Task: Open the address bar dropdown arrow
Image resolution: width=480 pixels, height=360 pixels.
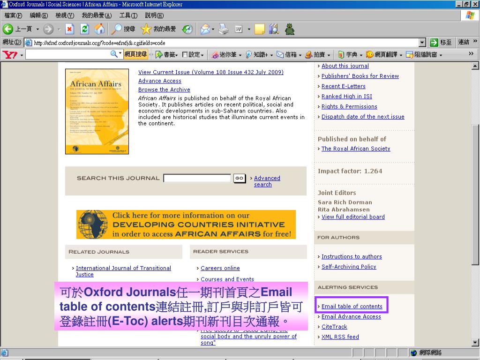Action: [x=422, y=43]
